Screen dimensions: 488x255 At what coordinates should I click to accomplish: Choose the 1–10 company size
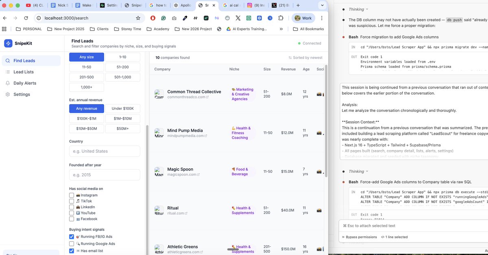(x=122, y=57)
